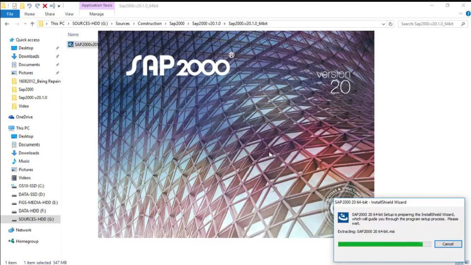Cancel the SAP2000 installation extraction
Screen dimensions: 471x265
(x=448, y=244)
